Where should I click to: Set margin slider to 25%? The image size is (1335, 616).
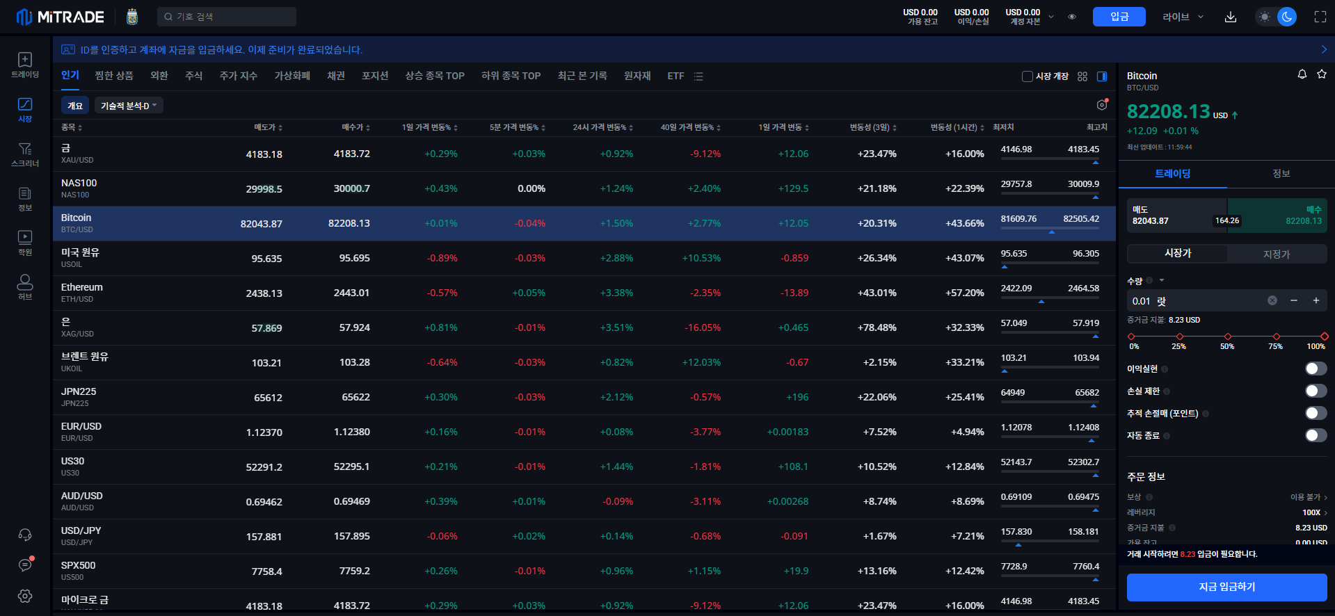coord(1179,337)
